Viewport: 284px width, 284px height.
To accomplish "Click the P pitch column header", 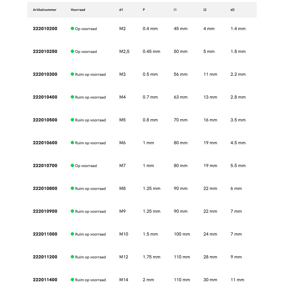I will click(144, 10).
